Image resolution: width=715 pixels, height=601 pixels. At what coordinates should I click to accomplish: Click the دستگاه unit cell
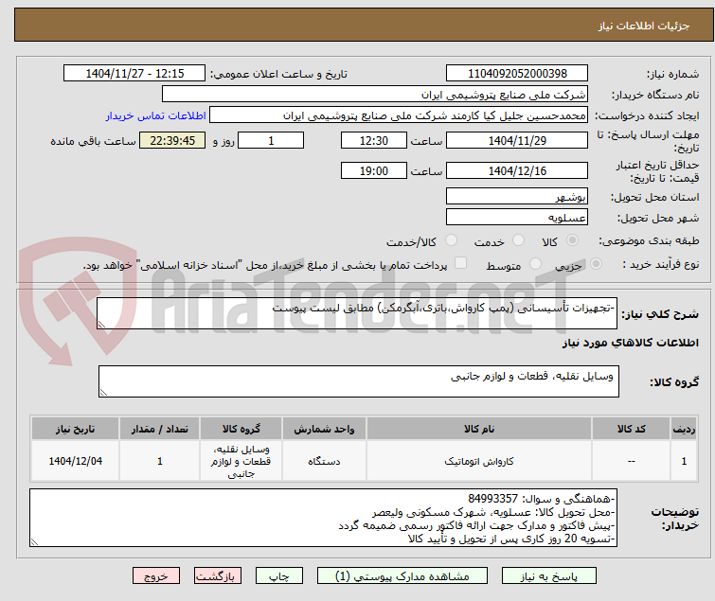(324, 461)
